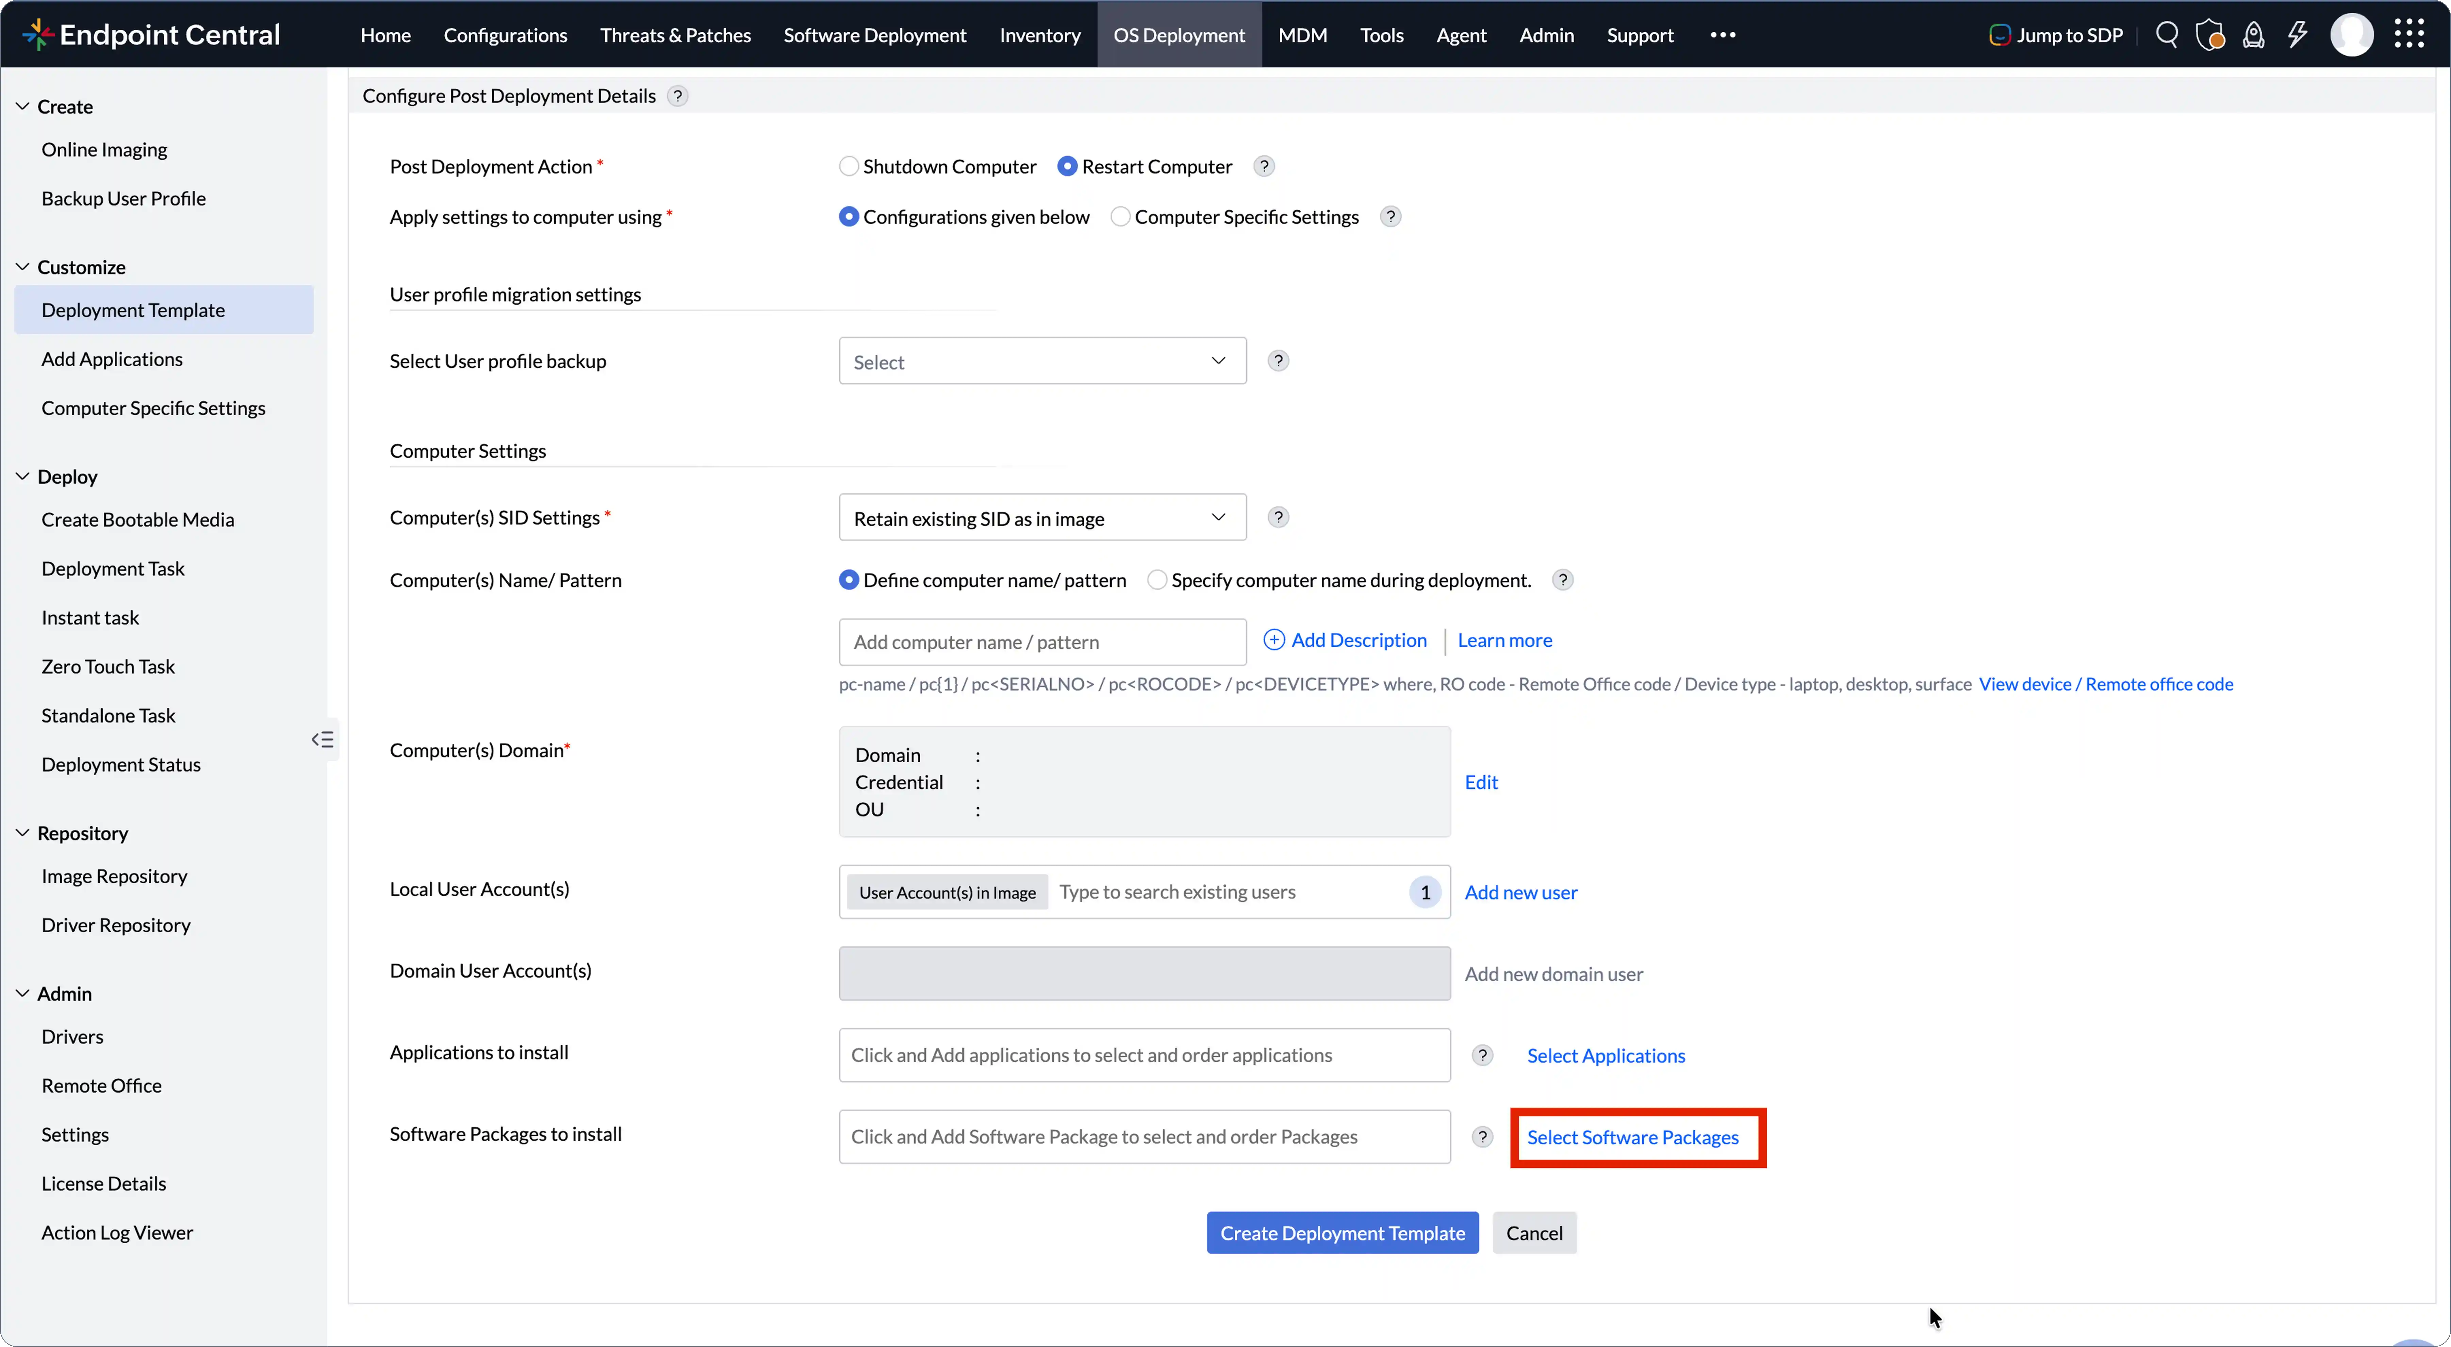
Task: Click help icon beside Configure Post Deployment Details
Action: point(677,96)
